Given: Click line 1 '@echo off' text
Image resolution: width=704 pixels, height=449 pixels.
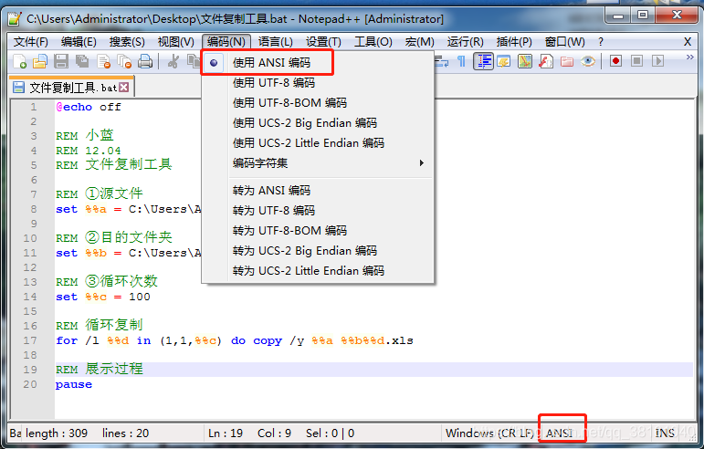Looking at the screenshot, I should tap(89, 107).
